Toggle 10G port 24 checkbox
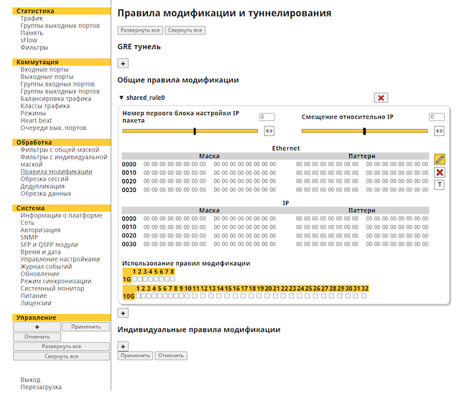 (x=300, y=296)
